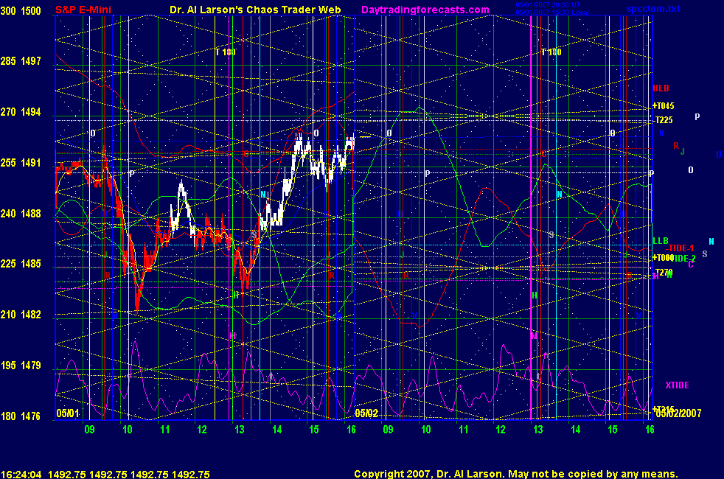Select the magenta "XTIDE" legend label
The height and width of the screenshot is (479, 724).
pyautogui.click(x=677, y=385)
